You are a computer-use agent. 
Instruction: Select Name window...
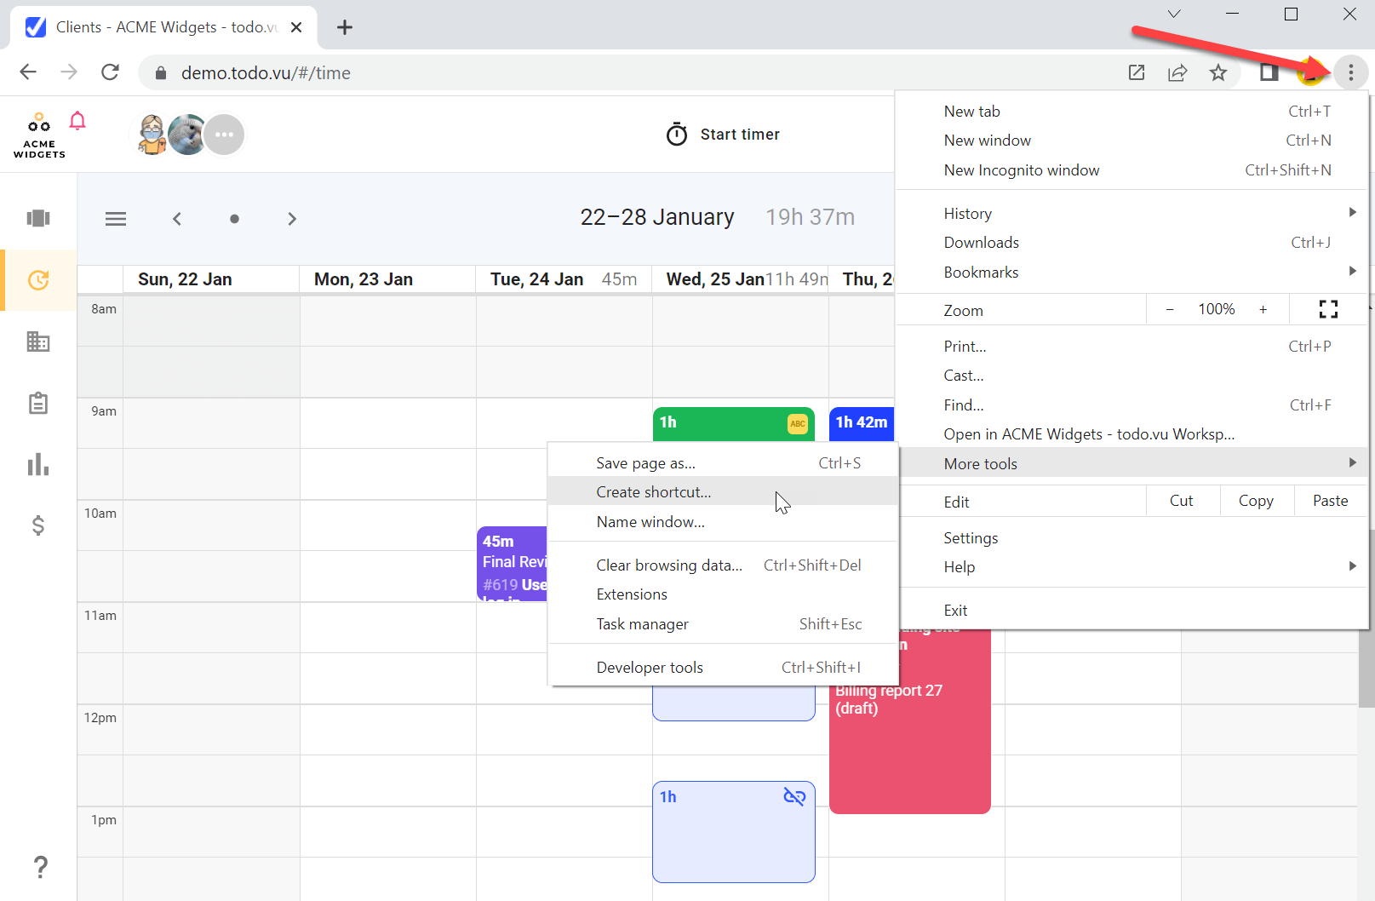click(x=722, y=521)
